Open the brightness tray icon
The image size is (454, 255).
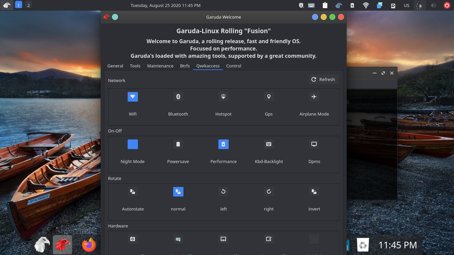[420, 5]
